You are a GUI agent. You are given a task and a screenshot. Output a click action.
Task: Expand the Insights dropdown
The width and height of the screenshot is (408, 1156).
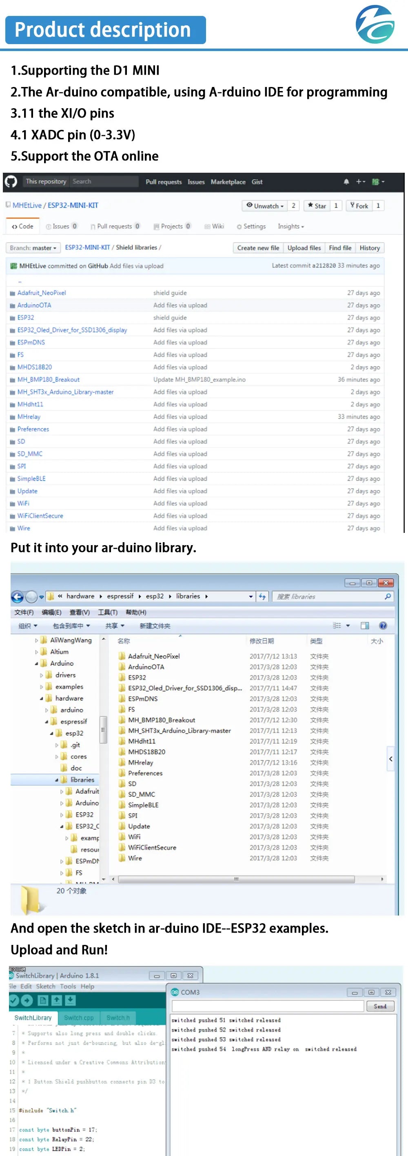point(291,226)
